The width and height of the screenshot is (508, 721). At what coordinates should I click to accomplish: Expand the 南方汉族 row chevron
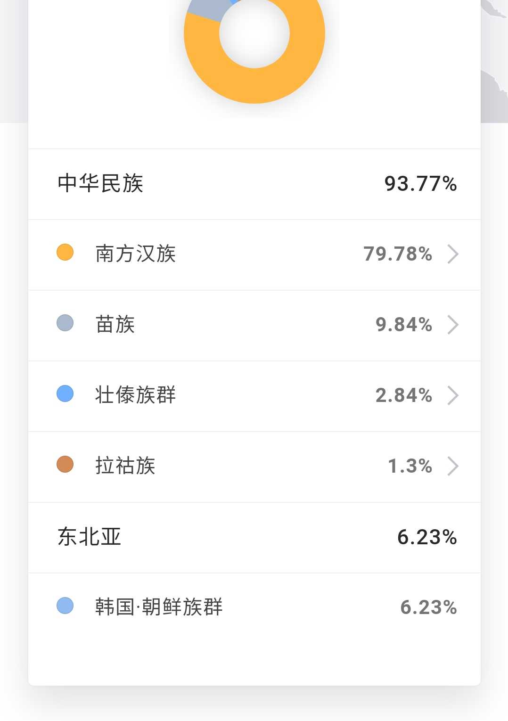[453, 254]
